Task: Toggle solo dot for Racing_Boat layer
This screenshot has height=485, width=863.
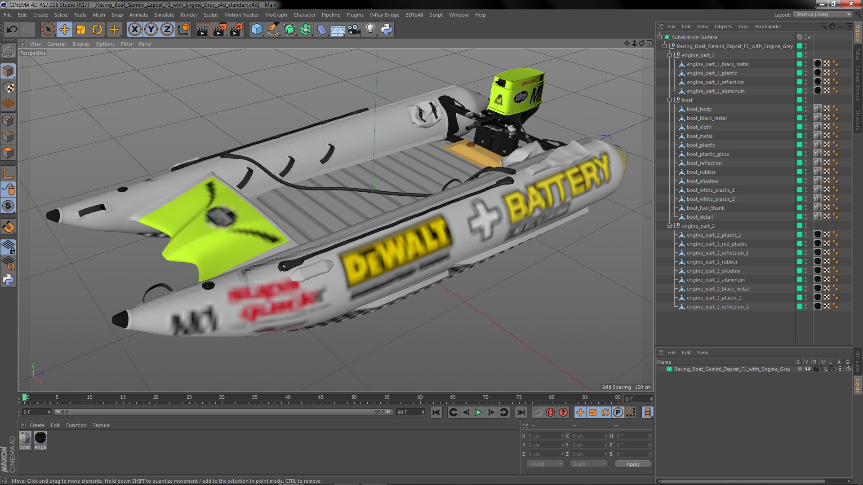Action: coord(800,369)
